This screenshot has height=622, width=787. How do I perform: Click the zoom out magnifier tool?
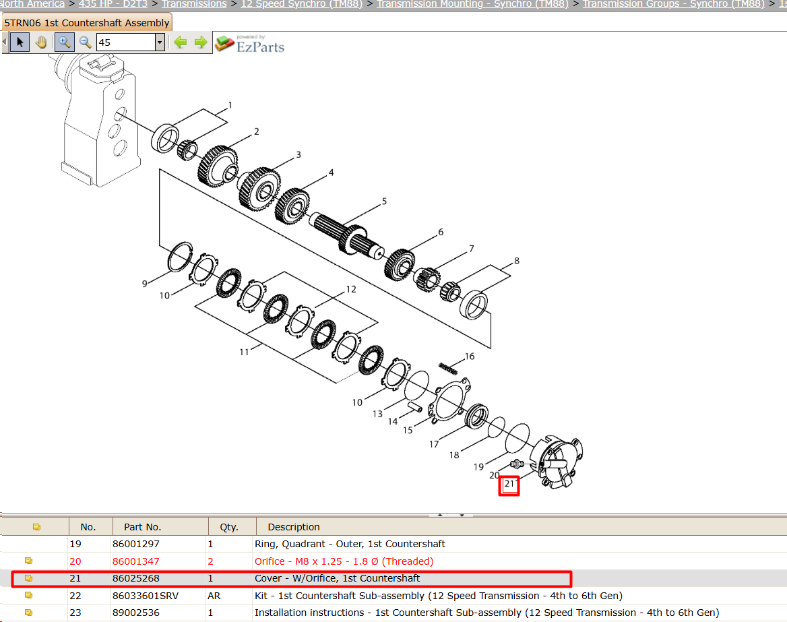(86, 42)
